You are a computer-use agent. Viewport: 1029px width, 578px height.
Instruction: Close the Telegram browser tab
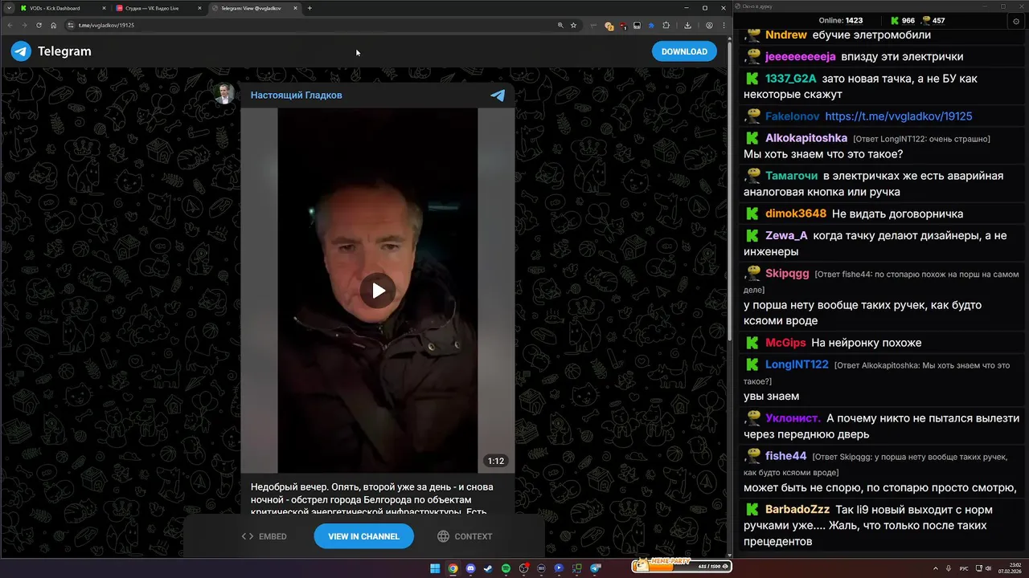coord(296,8)
